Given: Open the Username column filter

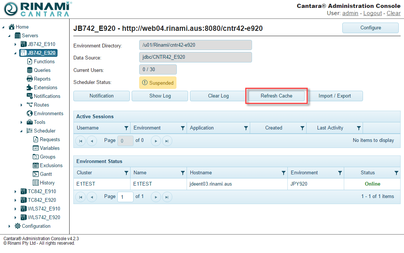Looking at the screenshot, I should pos(126,128).
